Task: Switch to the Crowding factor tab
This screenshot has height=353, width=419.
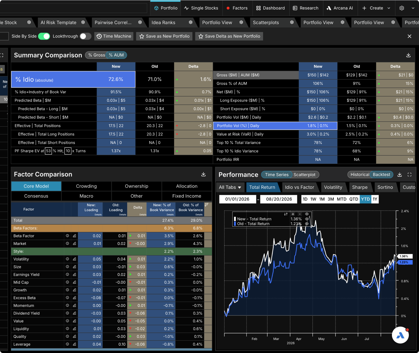Action: click(x=86, y=186)
